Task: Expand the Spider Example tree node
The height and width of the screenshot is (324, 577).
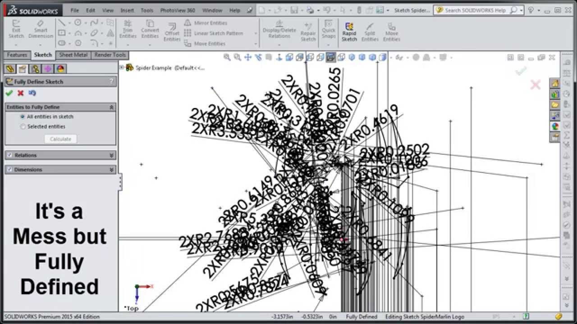Action: 121,67
